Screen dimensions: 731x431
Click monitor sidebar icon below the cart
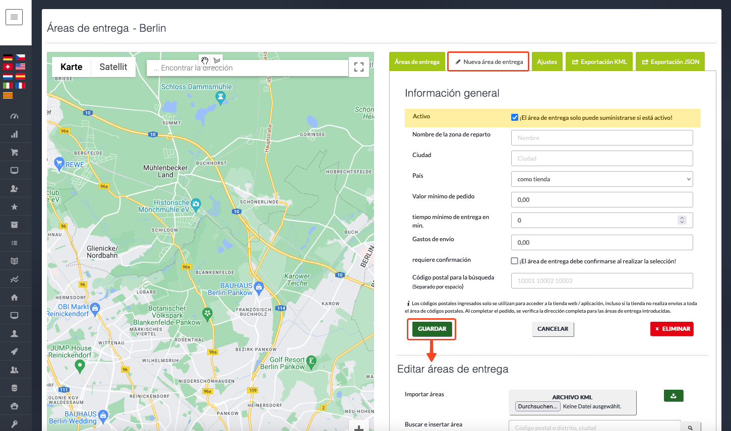pyautogui.click(x=14, y=171)
